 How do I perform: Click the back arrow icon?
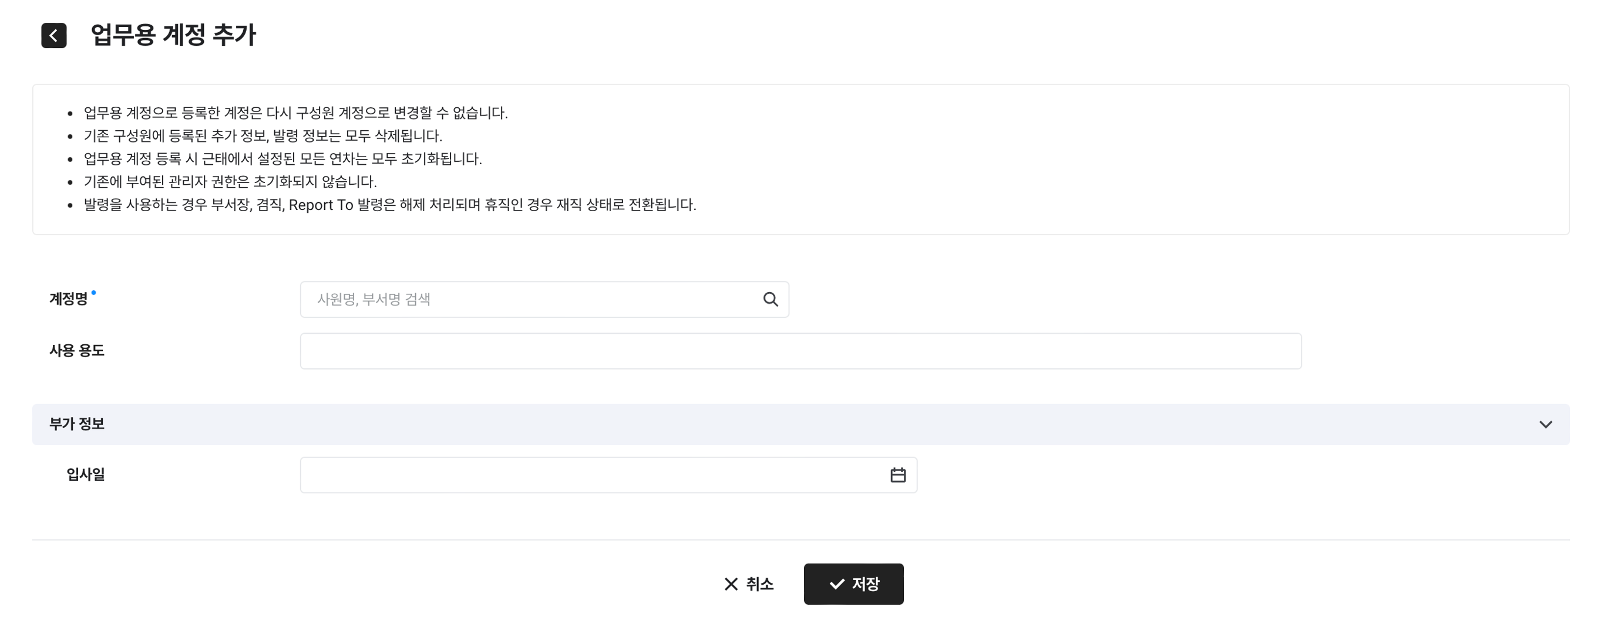[53, 35]
